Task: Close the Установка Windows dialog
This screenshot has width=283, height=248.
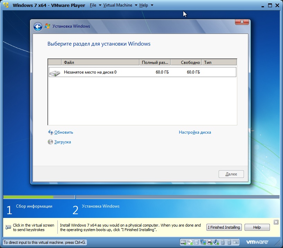Action: pyautogui.click(x=242, y=22)
